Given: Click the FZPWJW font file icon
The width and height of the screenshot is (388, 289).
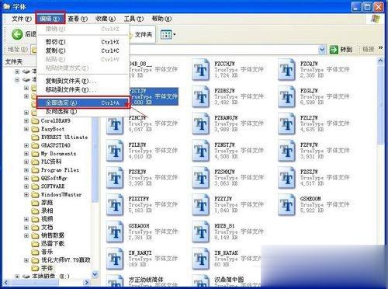Looking at the screenshot, I should tap(286, 151).
